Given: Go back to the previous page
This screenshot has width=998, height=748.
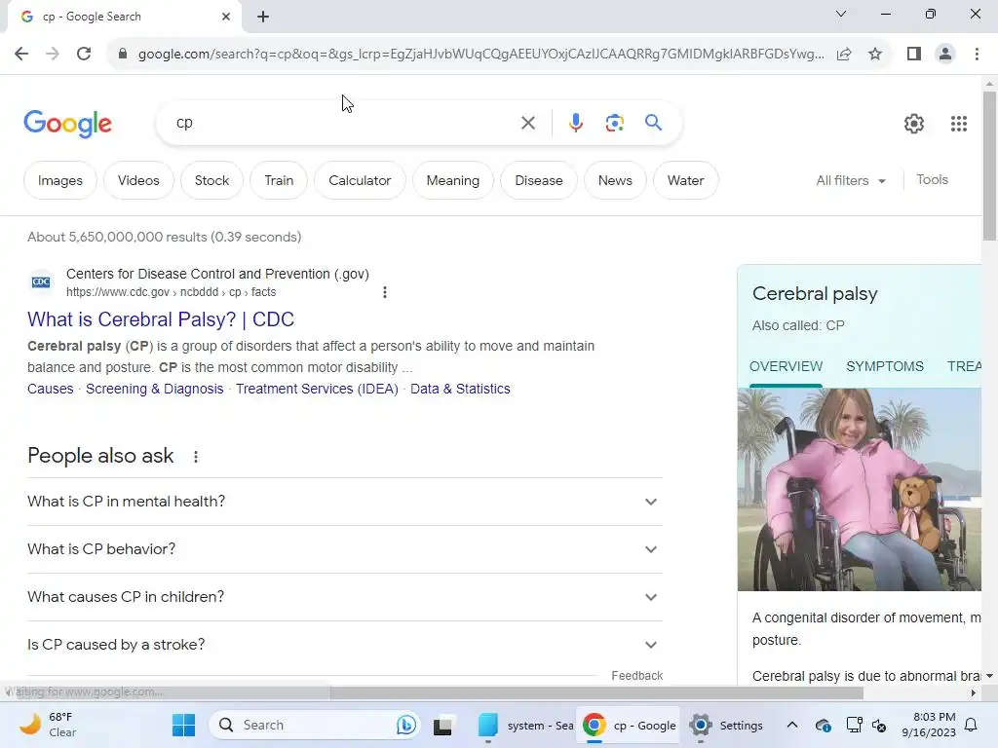Looking at the screenshot, I should coord(21,54).
